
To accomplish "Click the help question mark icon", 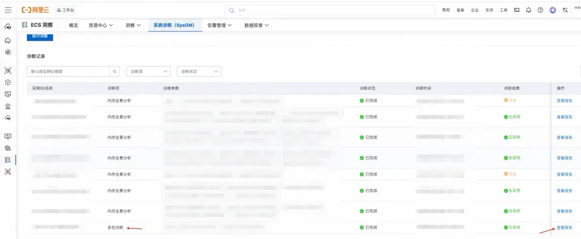I will pos(540,10).
